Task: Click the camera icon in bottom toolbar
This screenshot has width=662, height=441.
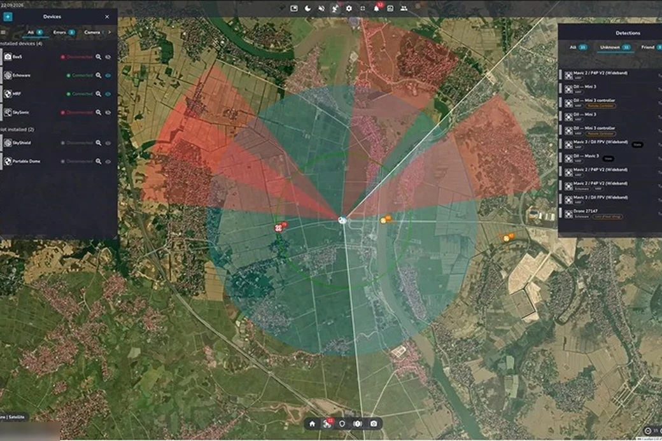Action: click(374, 424)
